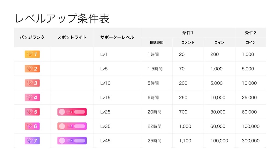
Task: Click the スポットライト column header
Action: [x=72, y=37]
